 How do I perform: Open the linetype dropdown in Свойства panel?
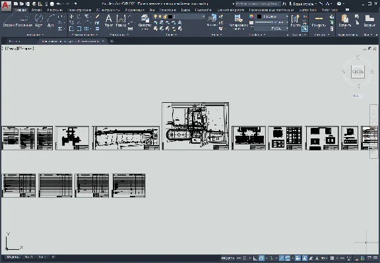coord(287,28)
